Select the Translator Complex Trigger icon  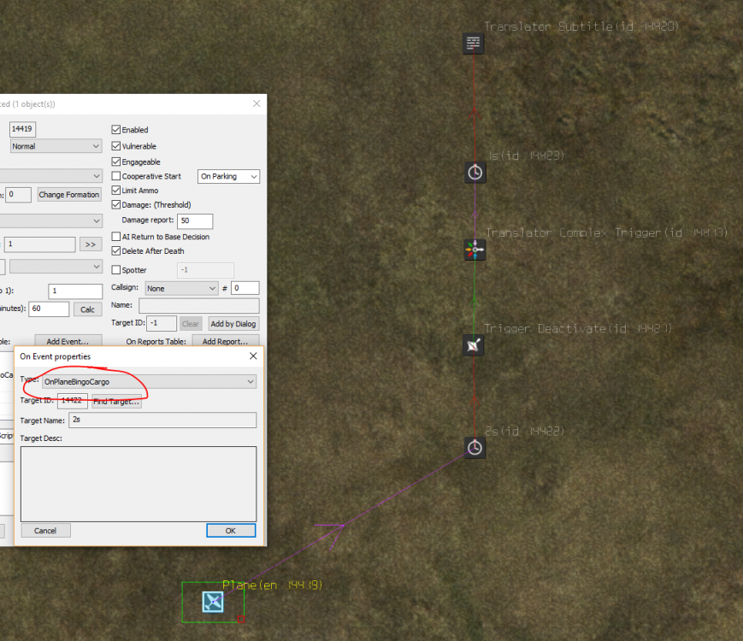click(x=475, y=250)
